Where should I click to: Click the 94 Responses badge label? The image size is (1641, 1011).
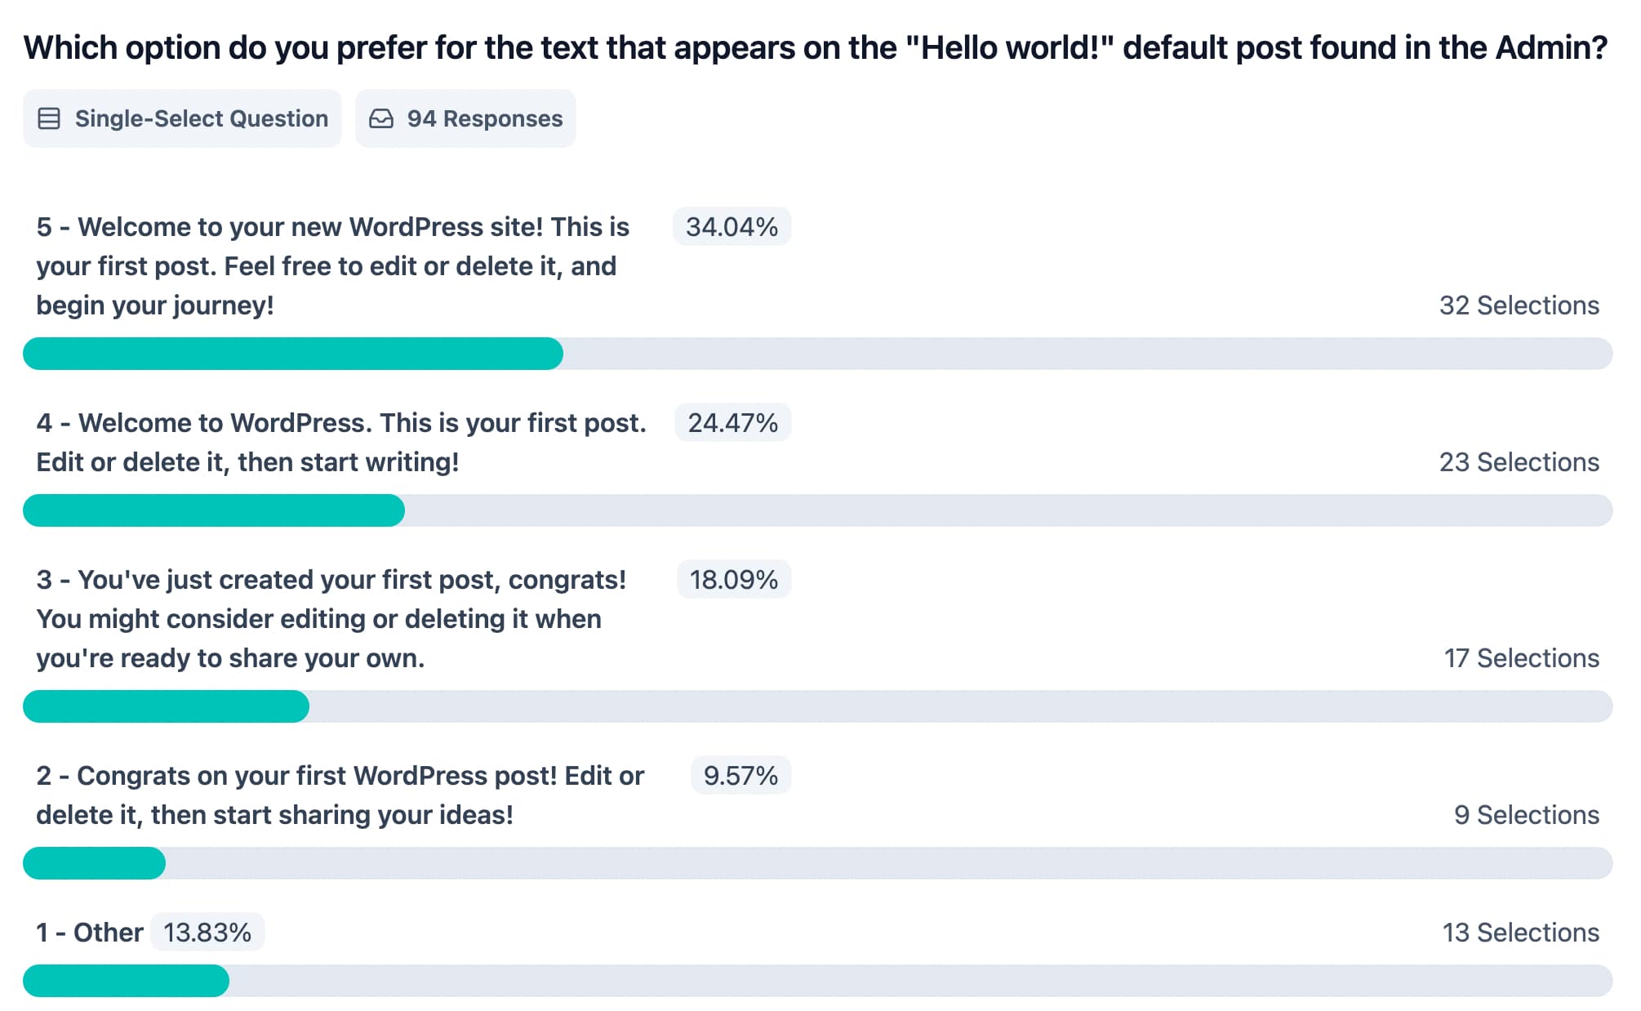pos(484,119)
